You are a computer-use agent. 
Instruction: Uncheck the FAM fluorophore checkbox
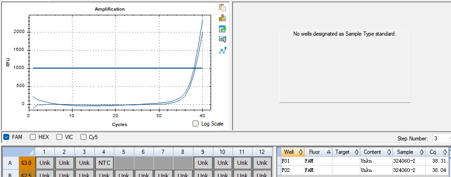(7, 137)
